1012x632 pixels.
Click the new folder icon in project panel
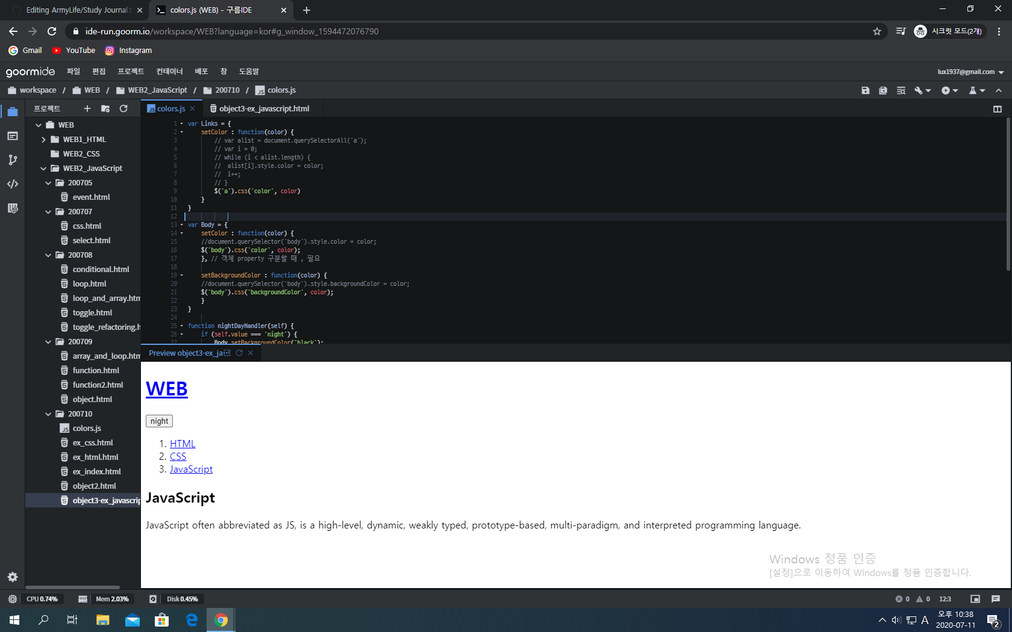point(105,108)
